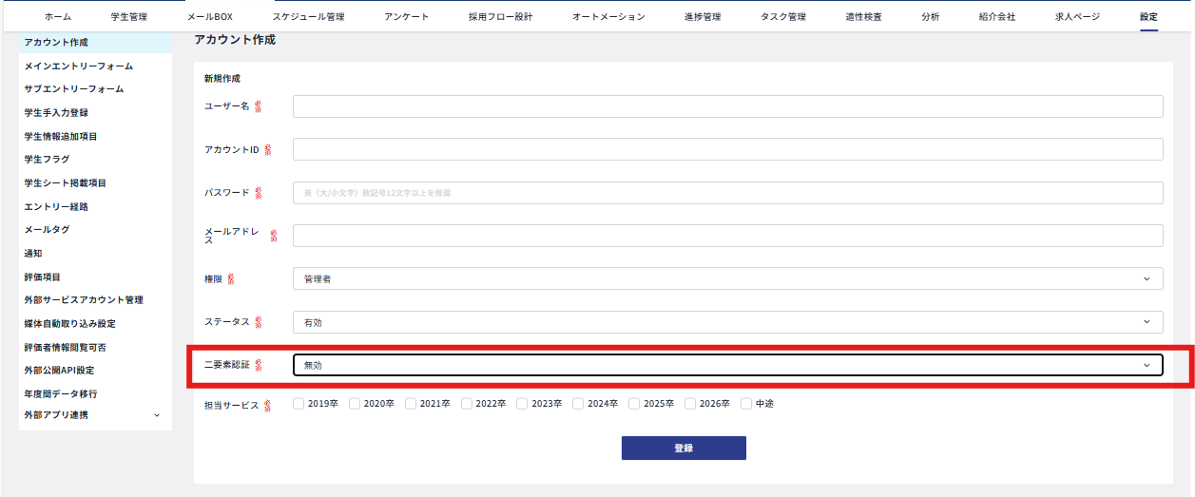
Task: Expand 外部アプリ連携 sidebar chevron
Action: pos(157,415)
